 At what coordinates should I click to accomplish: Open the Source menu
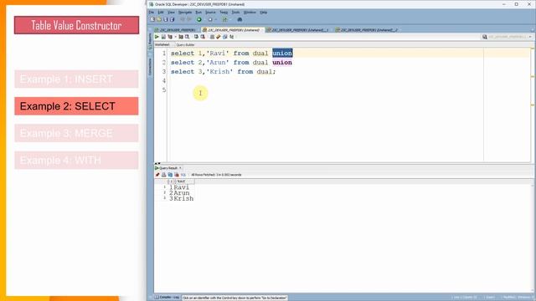point(210,13)
